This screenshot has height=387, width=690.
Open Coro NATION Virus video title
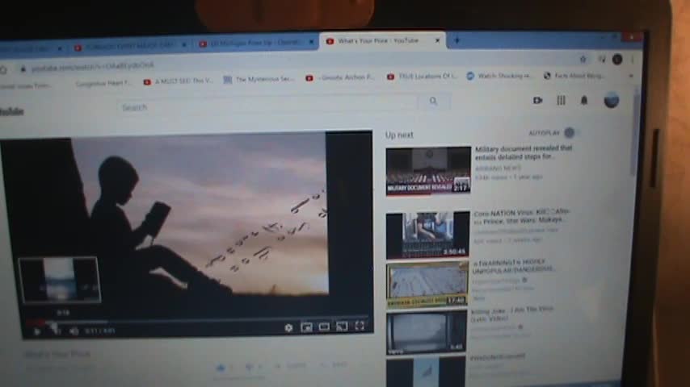click(521, 216)
